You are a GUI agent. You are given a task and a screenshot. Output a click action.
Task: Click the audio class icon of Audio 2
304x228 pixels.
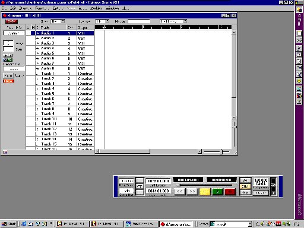coord(37,38)
